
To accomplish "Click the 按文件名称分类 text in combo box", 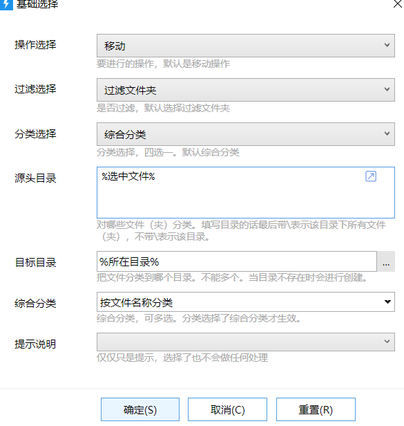I will click(136, 302).
